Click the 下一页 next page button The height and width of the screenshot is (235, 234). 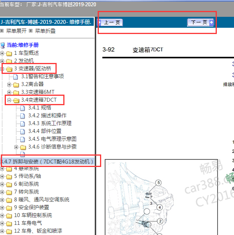point(200,22)
